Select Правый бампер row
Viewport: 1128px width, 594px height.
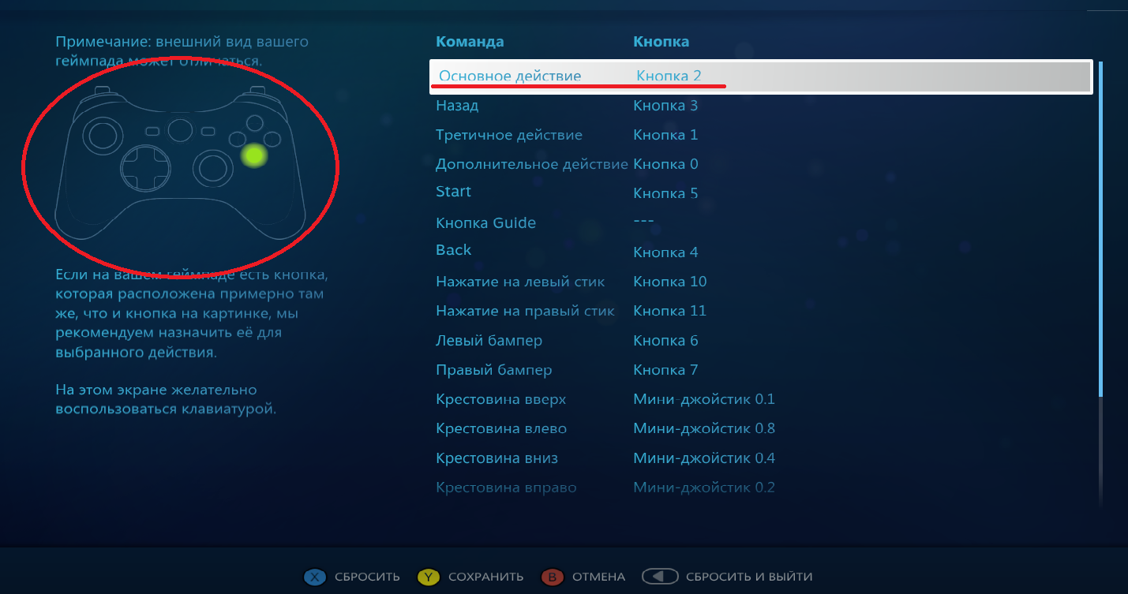[x=761, y=370]
